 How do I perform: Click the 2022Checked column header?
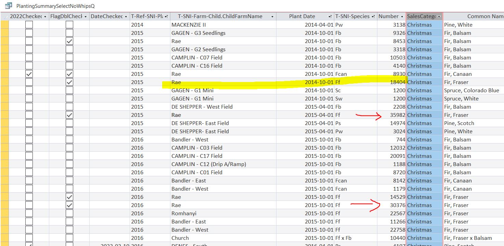pyautogui.click(x=29, y=16)
